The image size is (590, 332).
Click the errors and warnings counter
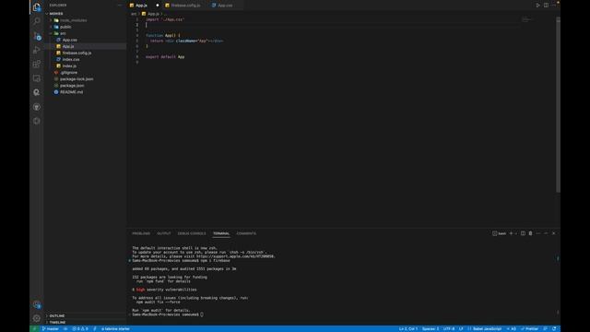(x=80, y=328)
